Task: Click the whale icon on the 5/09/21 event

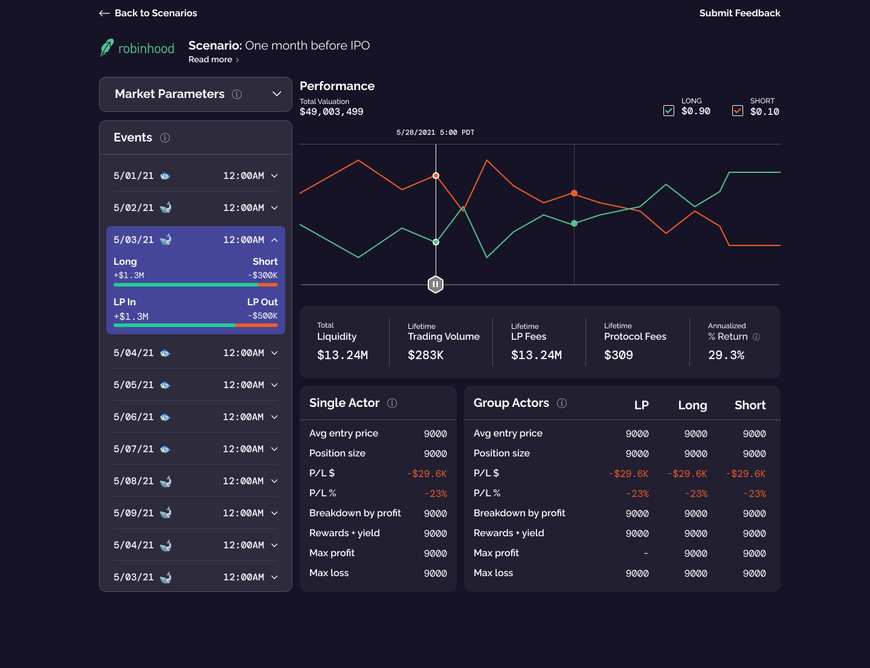Action: 166,513
